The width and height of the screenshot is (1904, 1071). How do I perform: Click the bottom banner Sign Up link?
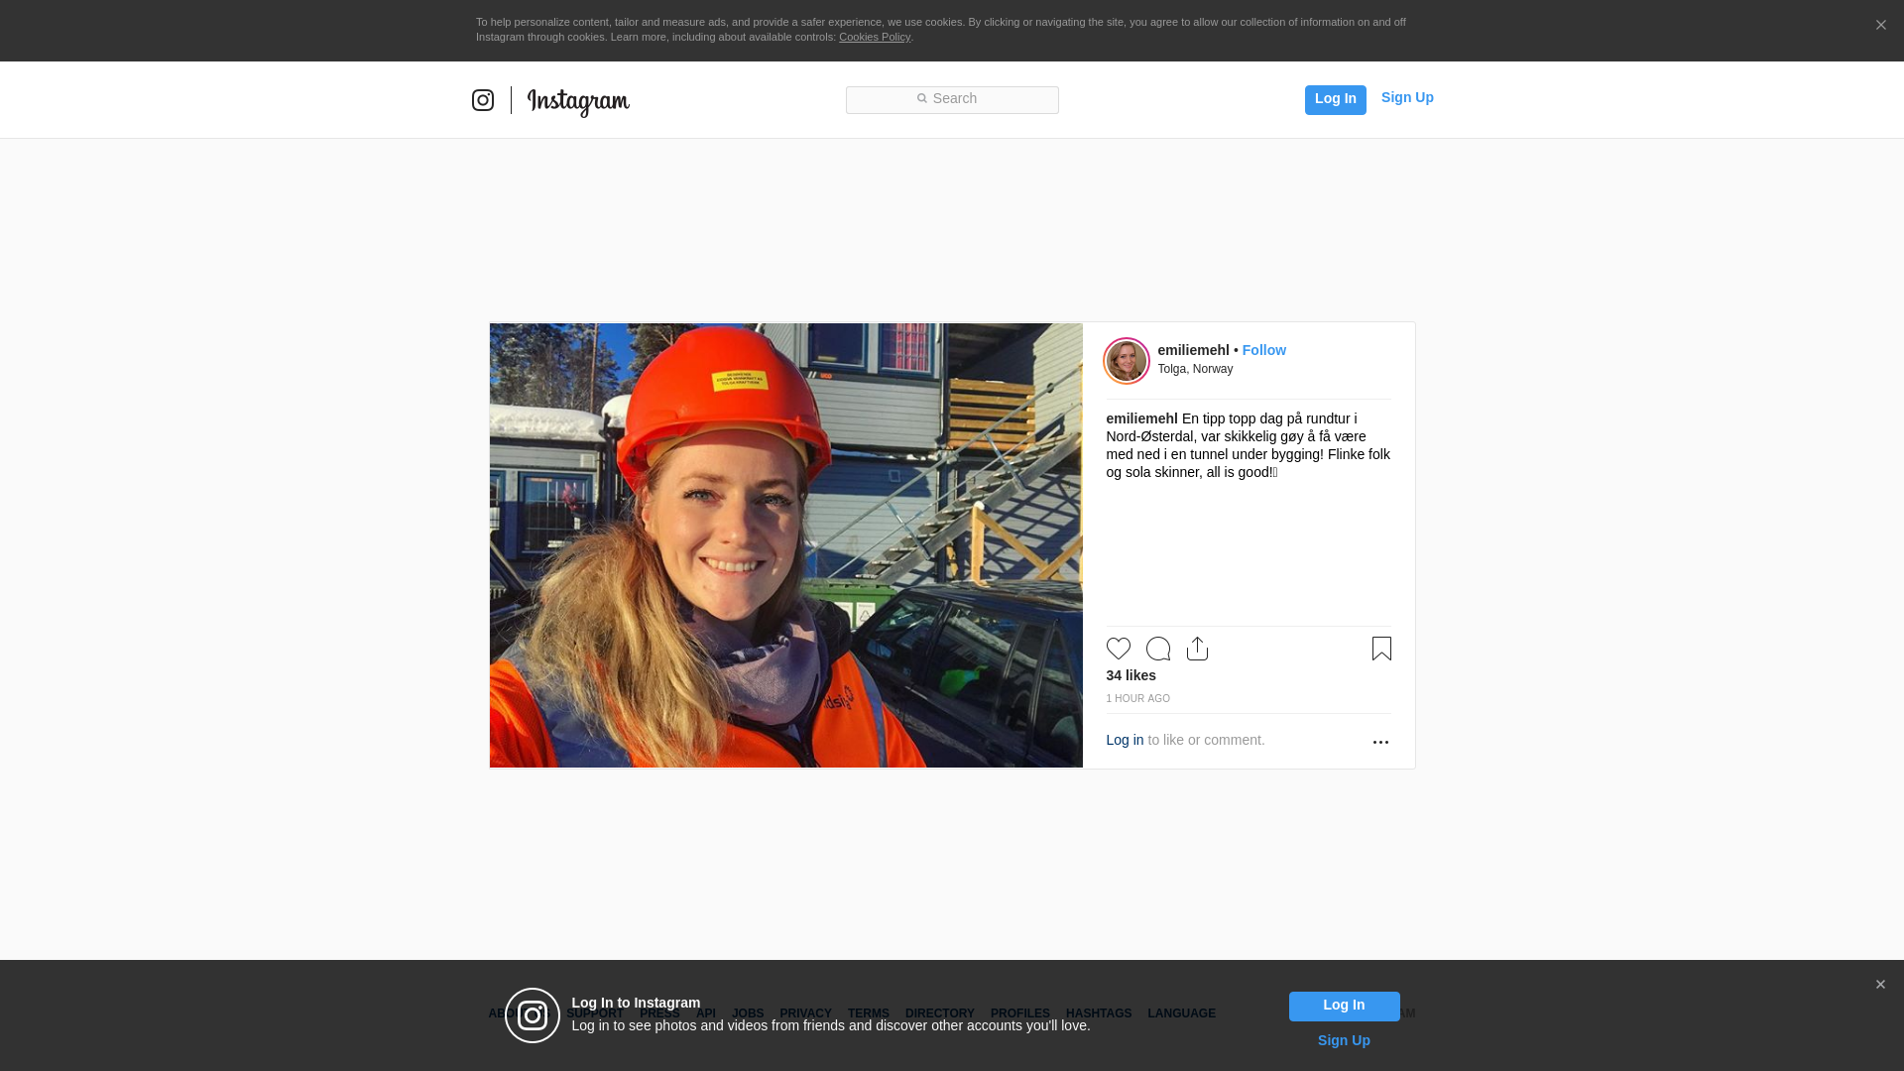1344,1040
